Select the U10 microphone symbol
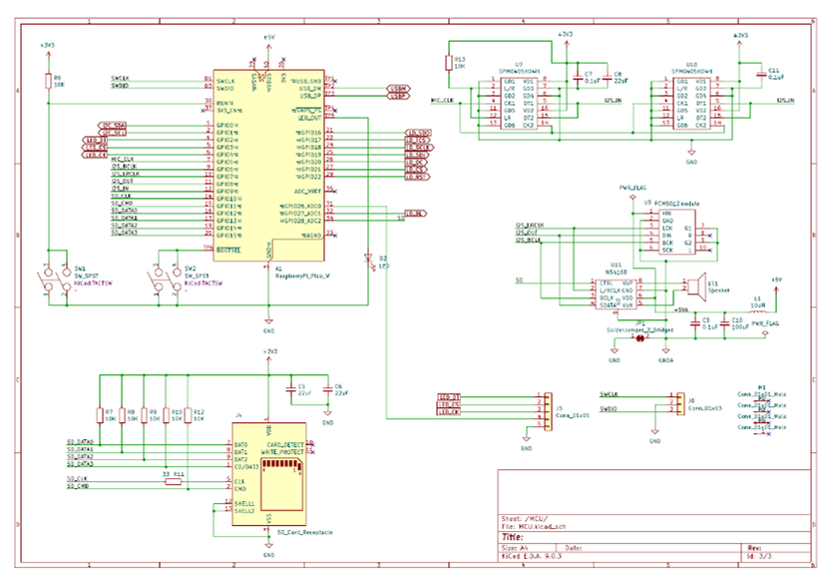Viewport: 827px width, 575px height. pyautogui.click(x=691, y=104)
